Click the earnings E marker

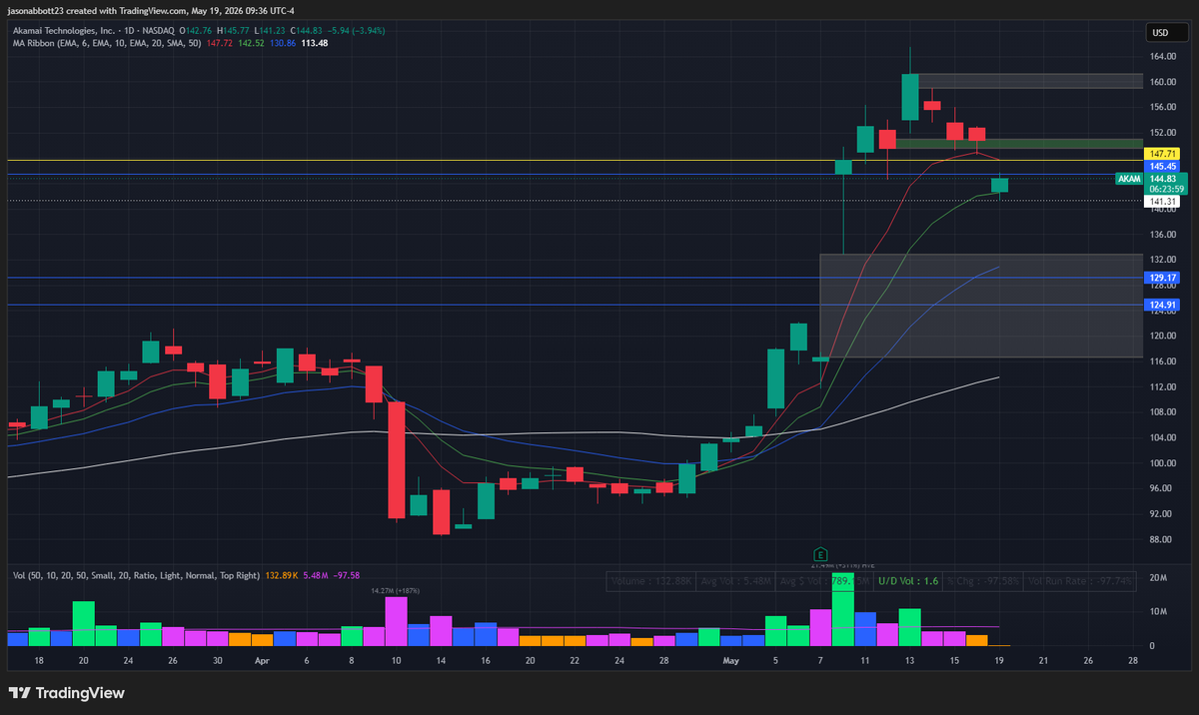point(820,554)
